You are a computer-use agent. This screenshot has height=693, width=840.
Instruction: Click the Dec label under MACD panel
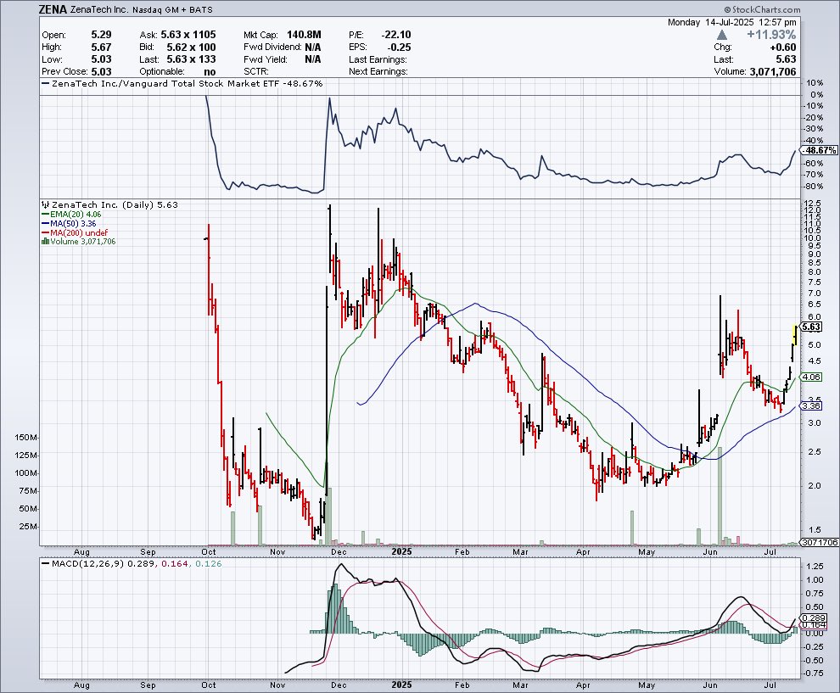[x=339, y=685]
